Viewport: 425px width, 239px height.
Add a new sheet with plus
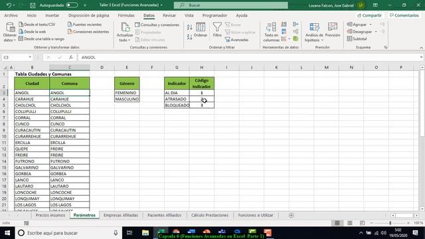pyautogui.click(x=291, y=215)
